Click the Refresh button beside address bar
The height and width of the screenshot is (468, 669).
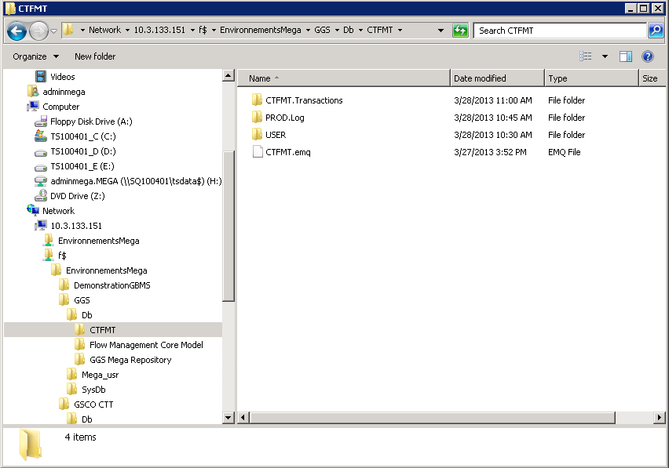tap(460, 31)
